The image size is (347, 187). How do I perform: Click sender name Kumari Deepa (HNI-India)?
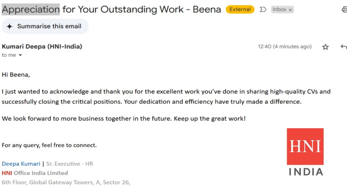pos(42,46)
